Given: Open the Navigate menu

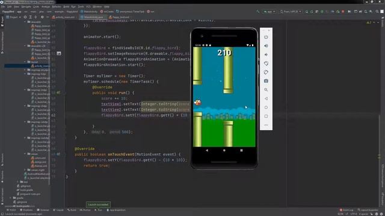Looking at the screenshot, I should pyautogui.click(x=26, y=7).
